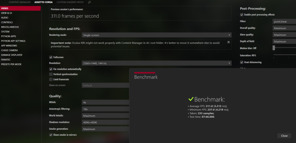Open the MSAA dropdown

(x=105, y=102)
